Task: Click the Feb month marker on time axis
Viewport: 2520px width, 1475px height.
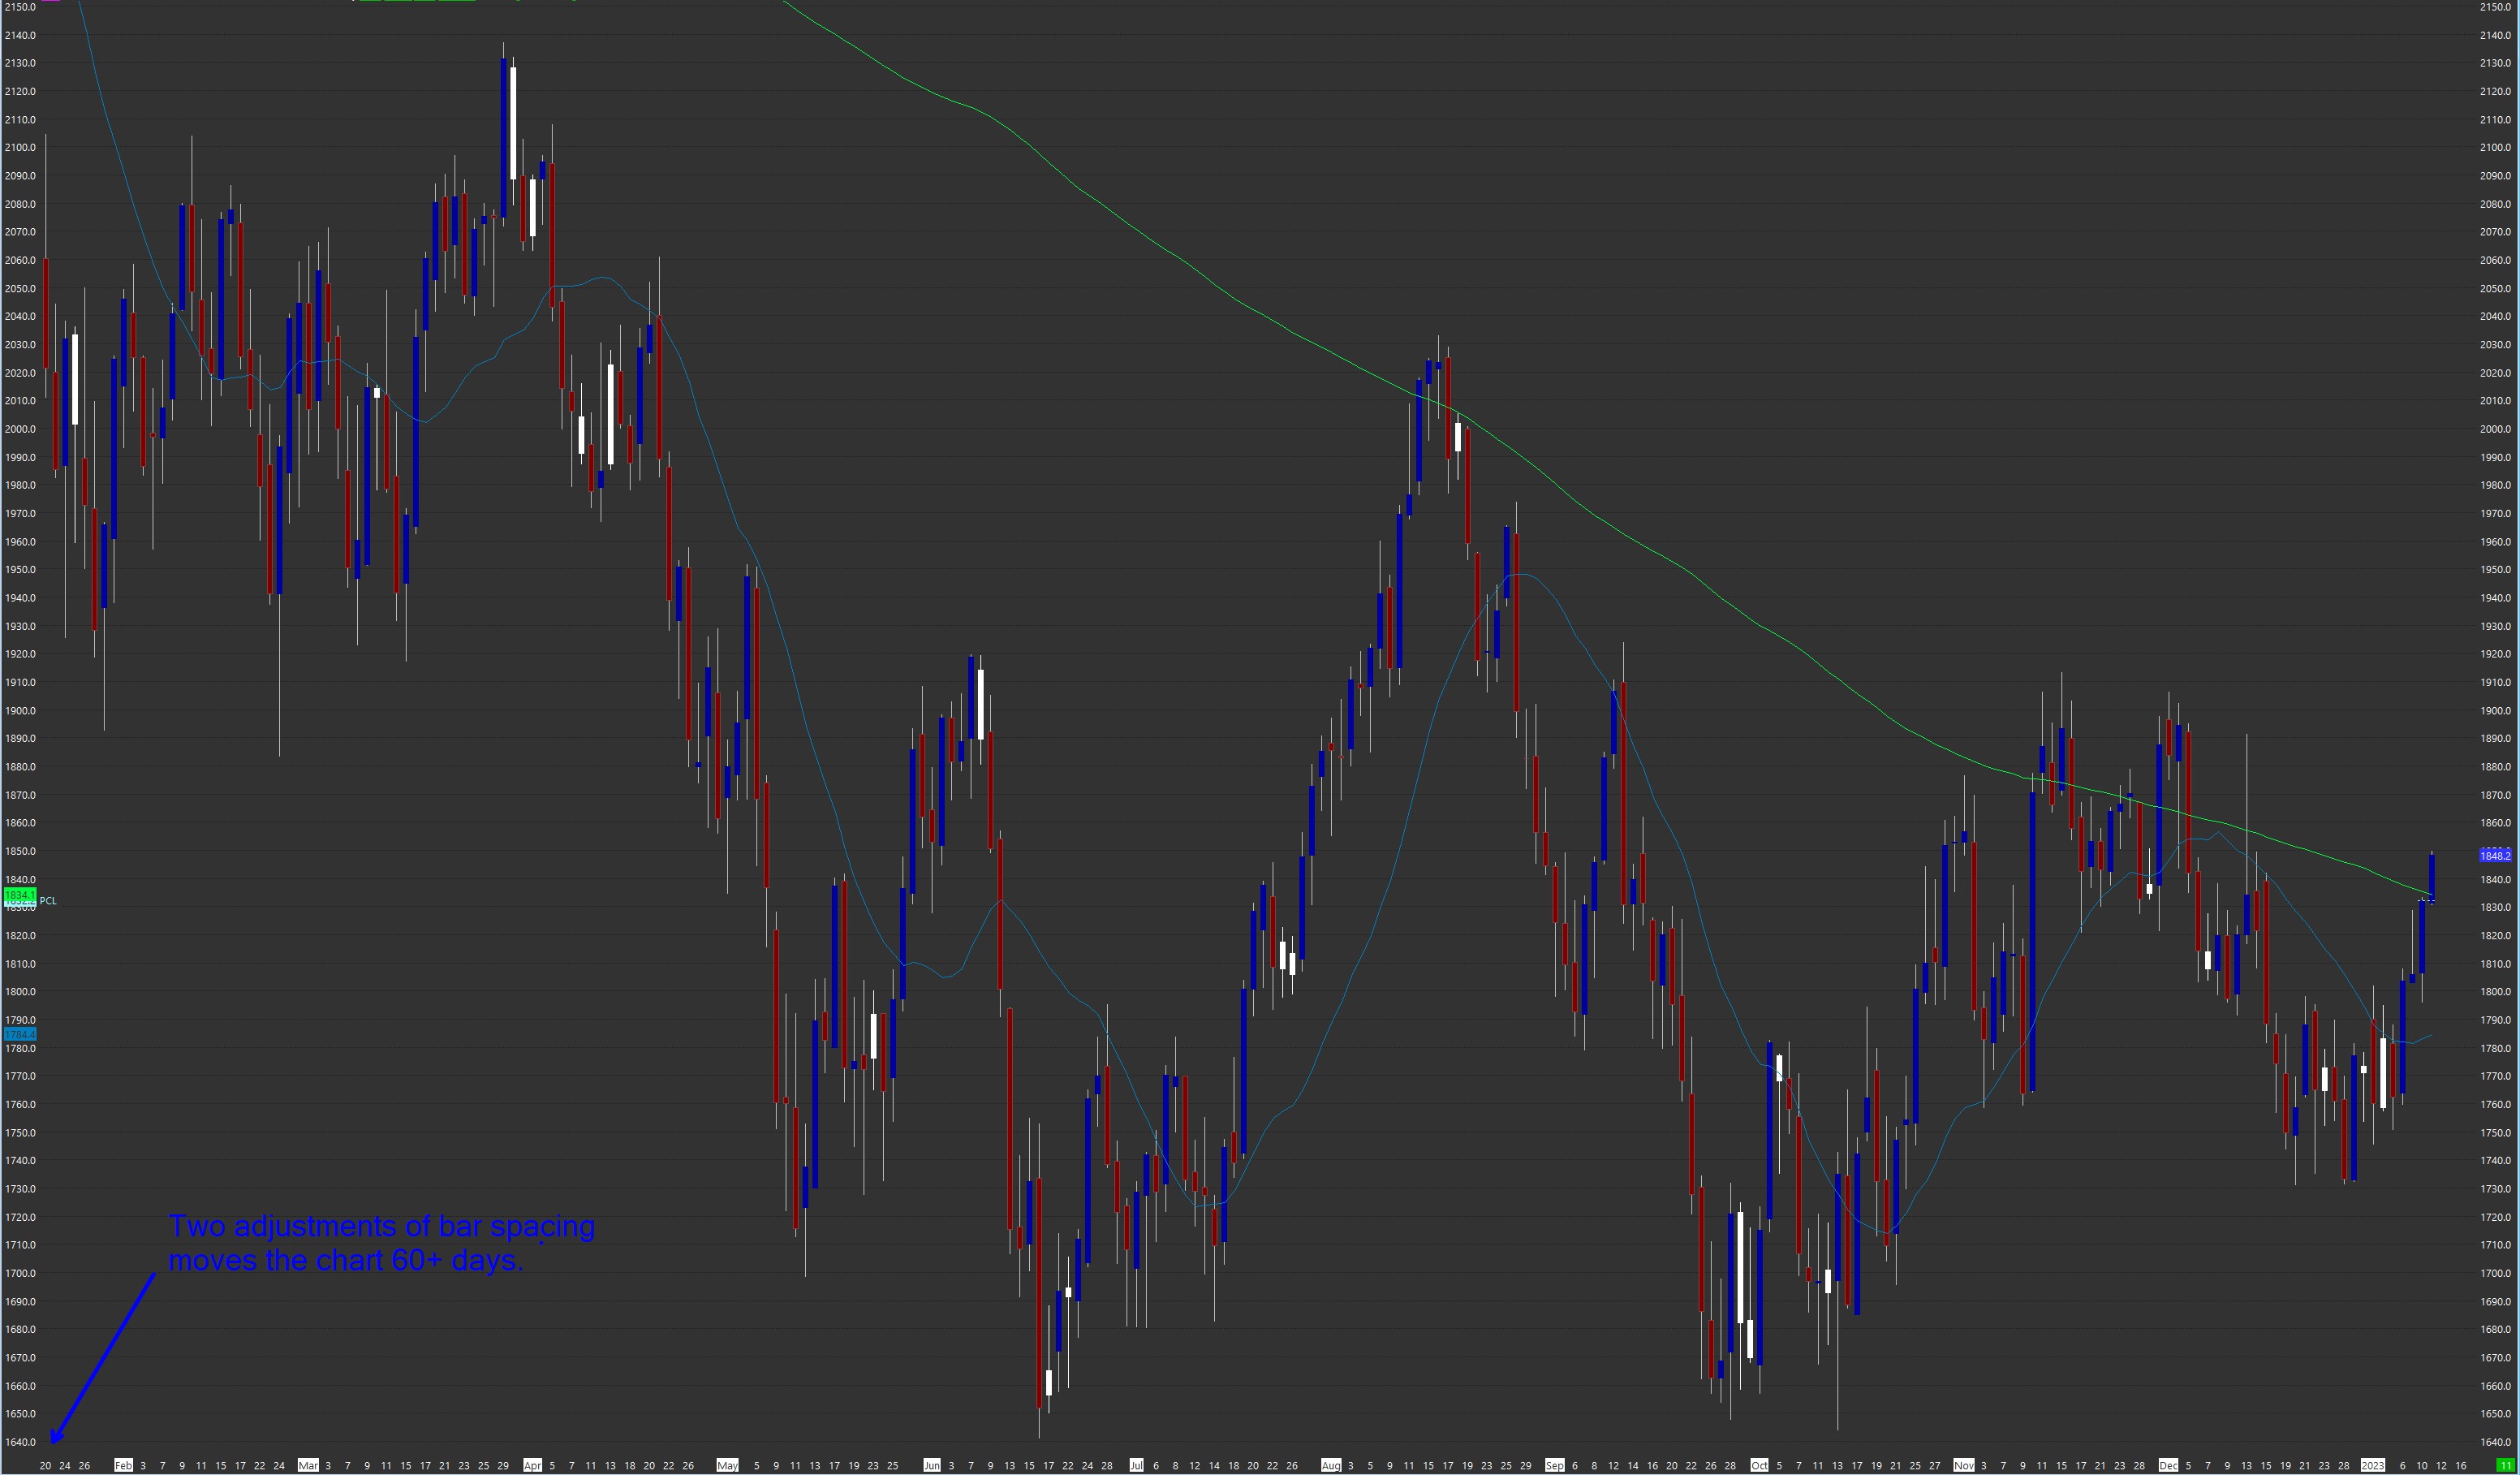Action: tap(123, 1466)
